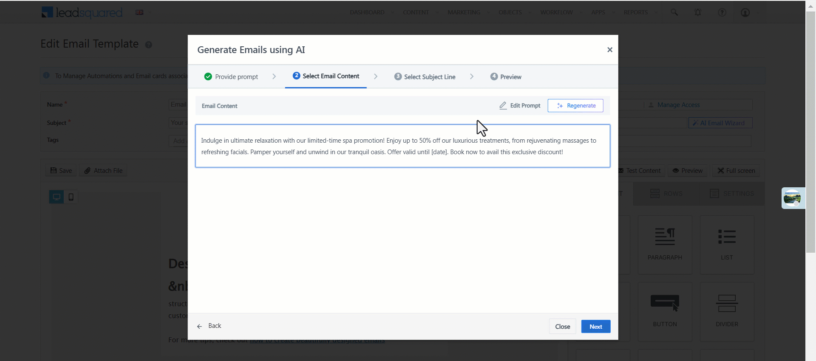
Task: Open the notifications bell
Action: pyautogui.click(x=698, y=12)
